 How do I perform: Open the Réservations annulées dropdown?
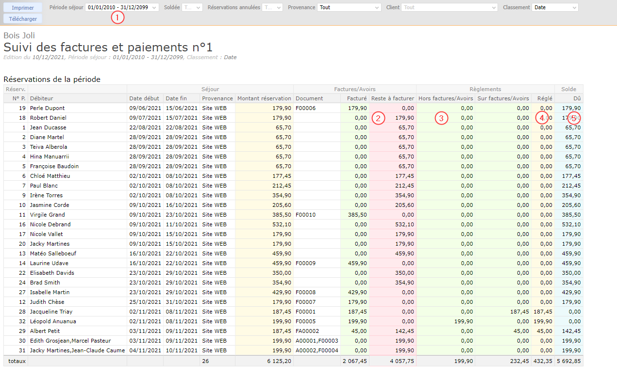point(272,8)
